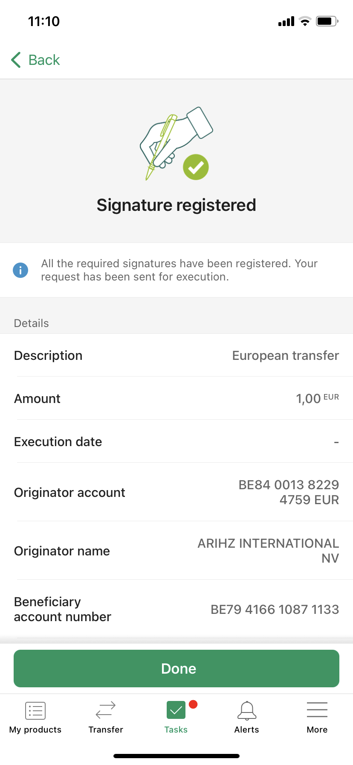Tap the Transfer arrows icon
353x765 pixels.
(x=106, y=710)
